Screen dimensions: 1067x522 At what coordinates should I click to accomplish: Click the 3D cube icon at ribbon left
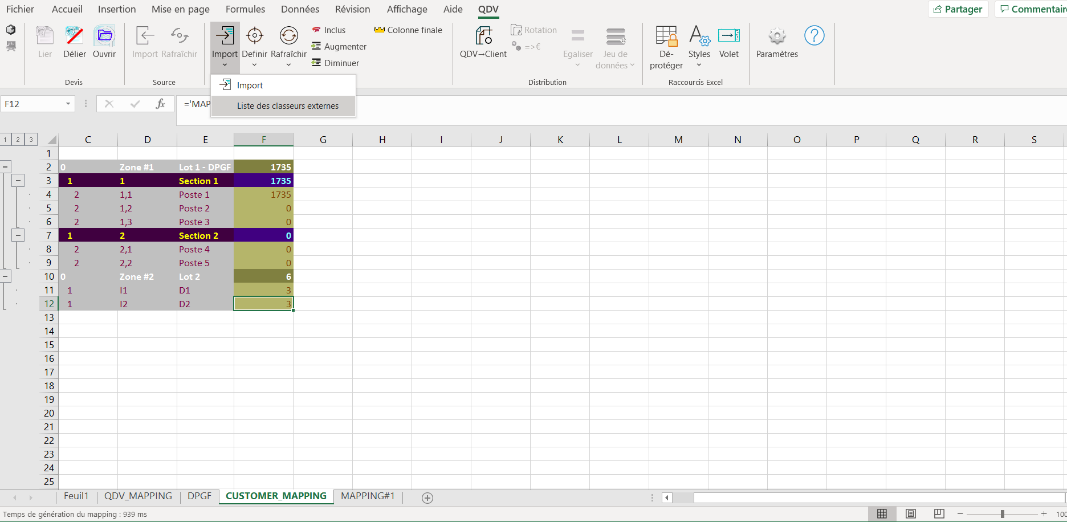(x=11, y=30)
